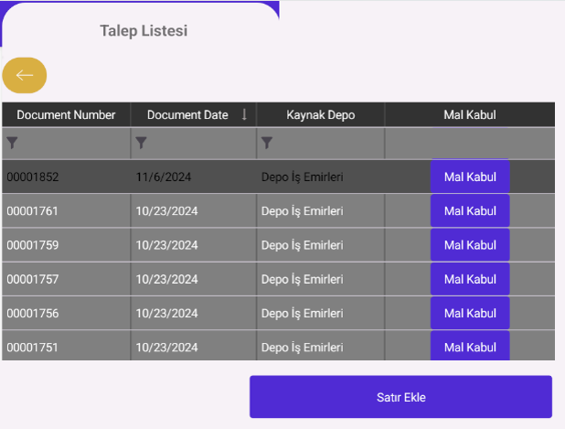Viewport: 565px width, 429px height.
Task: Click the Satır Ekle button
Action: pos(400,397)
